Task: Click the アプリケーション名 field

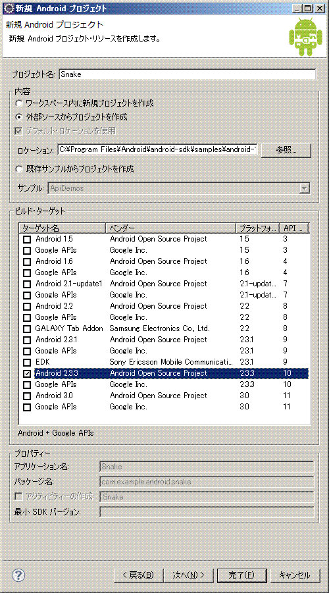Action: point(207,467)
